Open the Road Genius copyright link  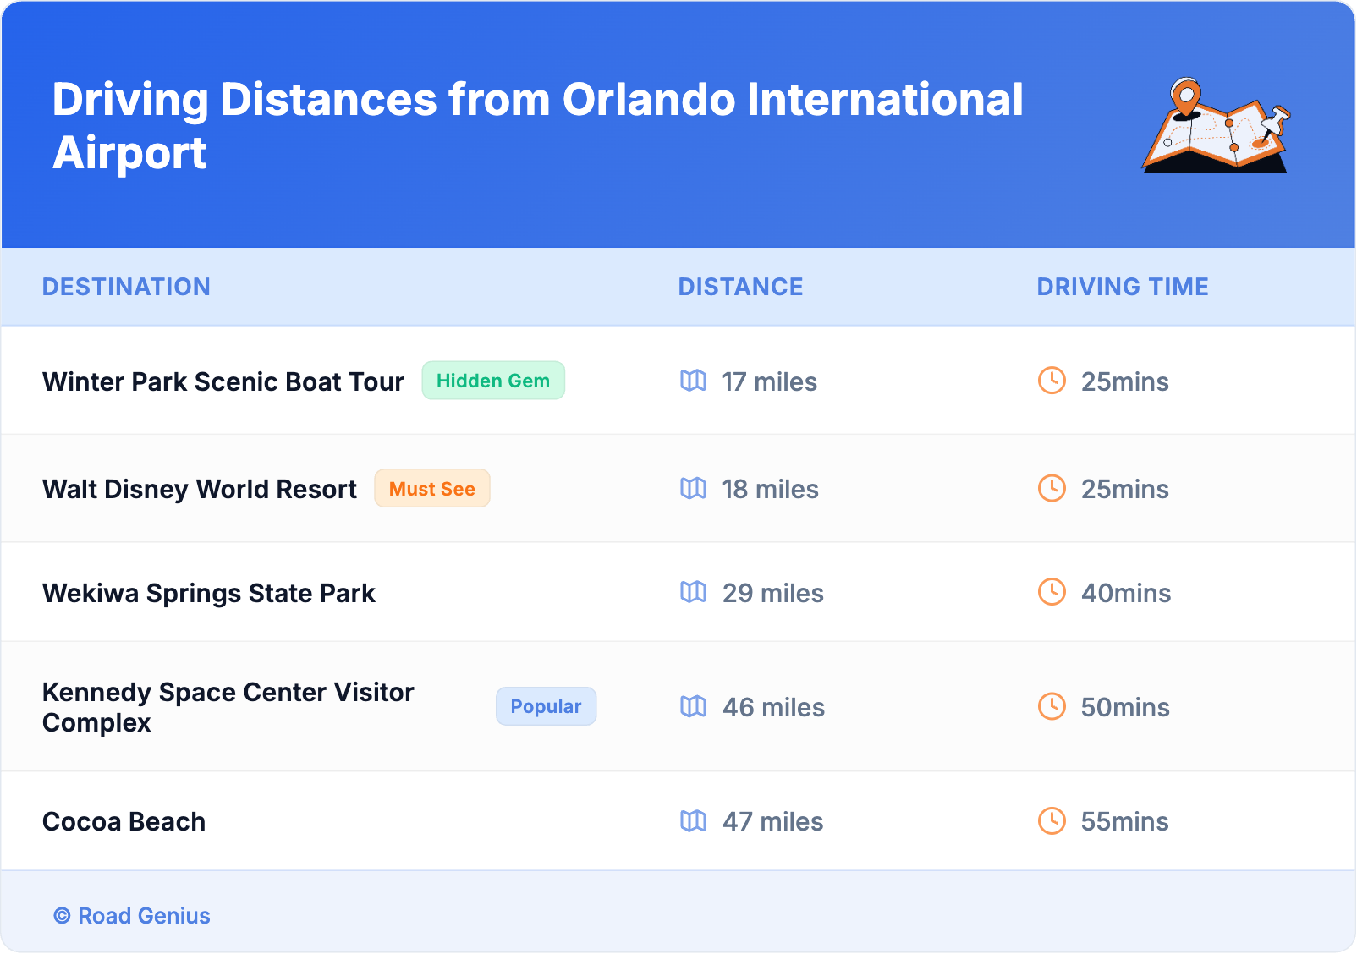pyautogui.click(x=132, y=916)
